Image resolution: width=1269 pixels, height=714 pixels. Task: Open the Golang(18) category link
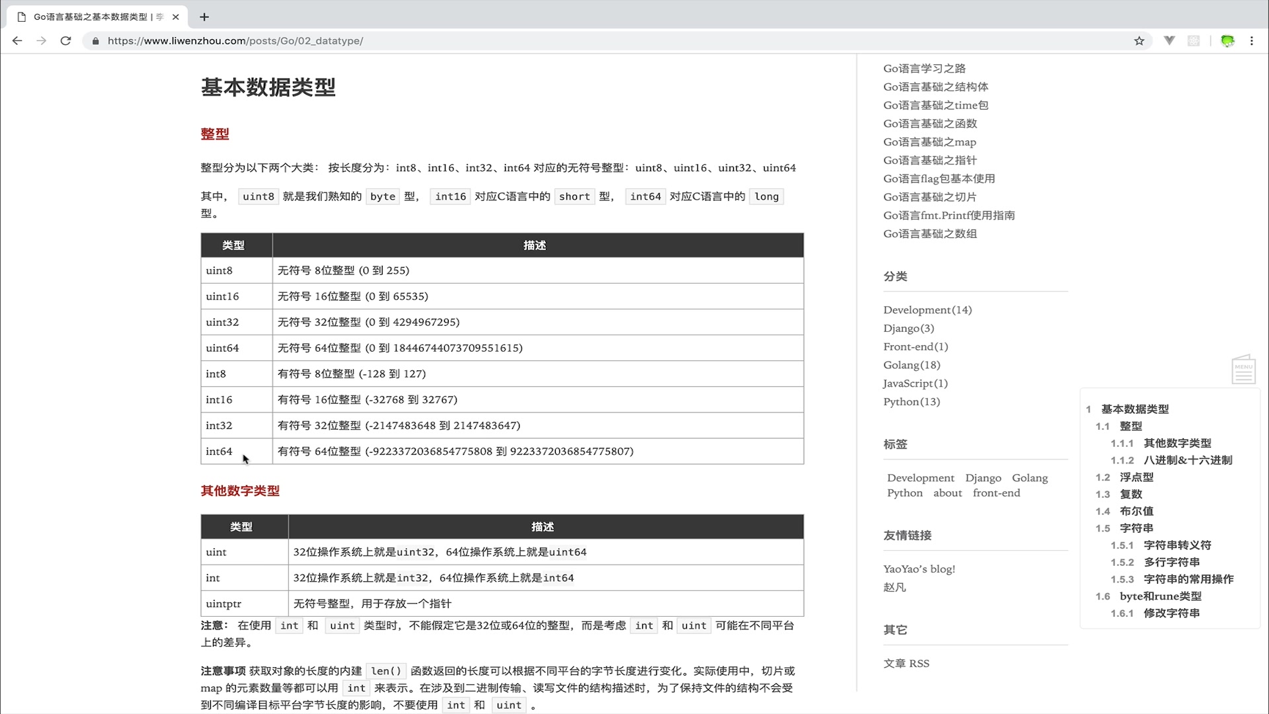(x=911, y=365)
